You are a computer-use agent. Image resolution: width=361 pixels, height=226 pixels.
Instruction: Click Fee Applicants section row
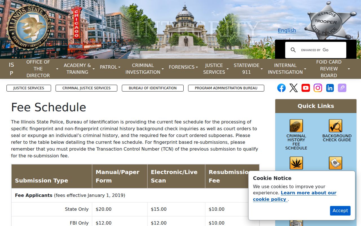click(x=135, y=195)
